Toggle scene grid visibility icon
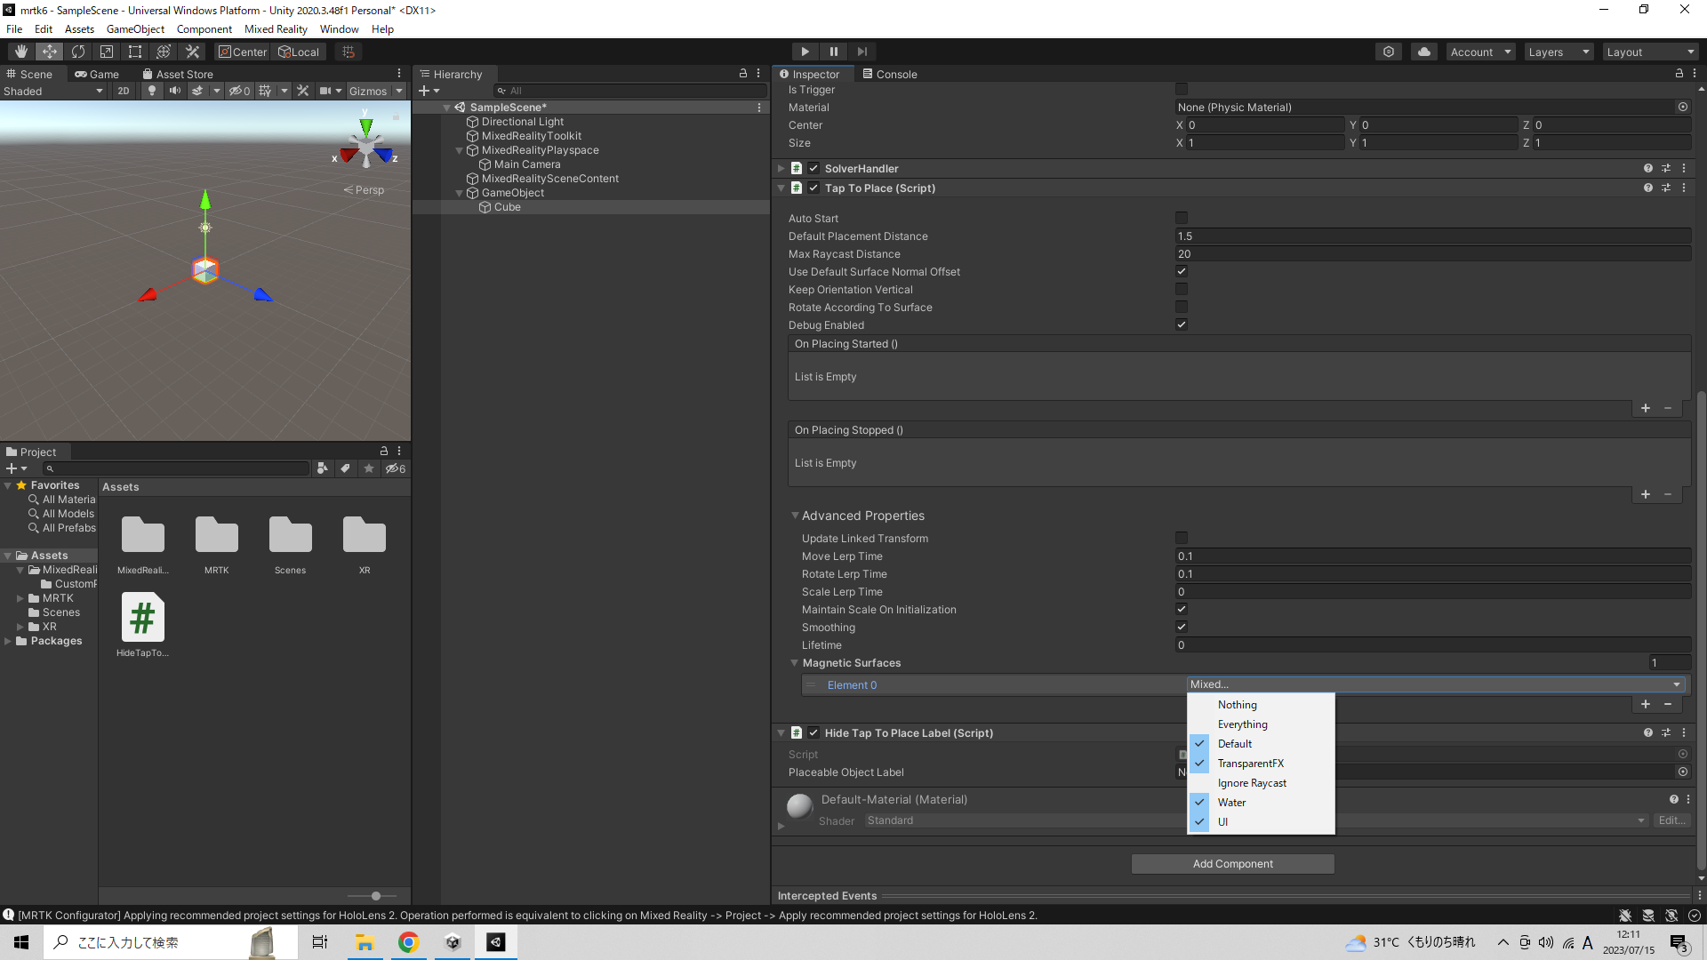 coord(265,91)
